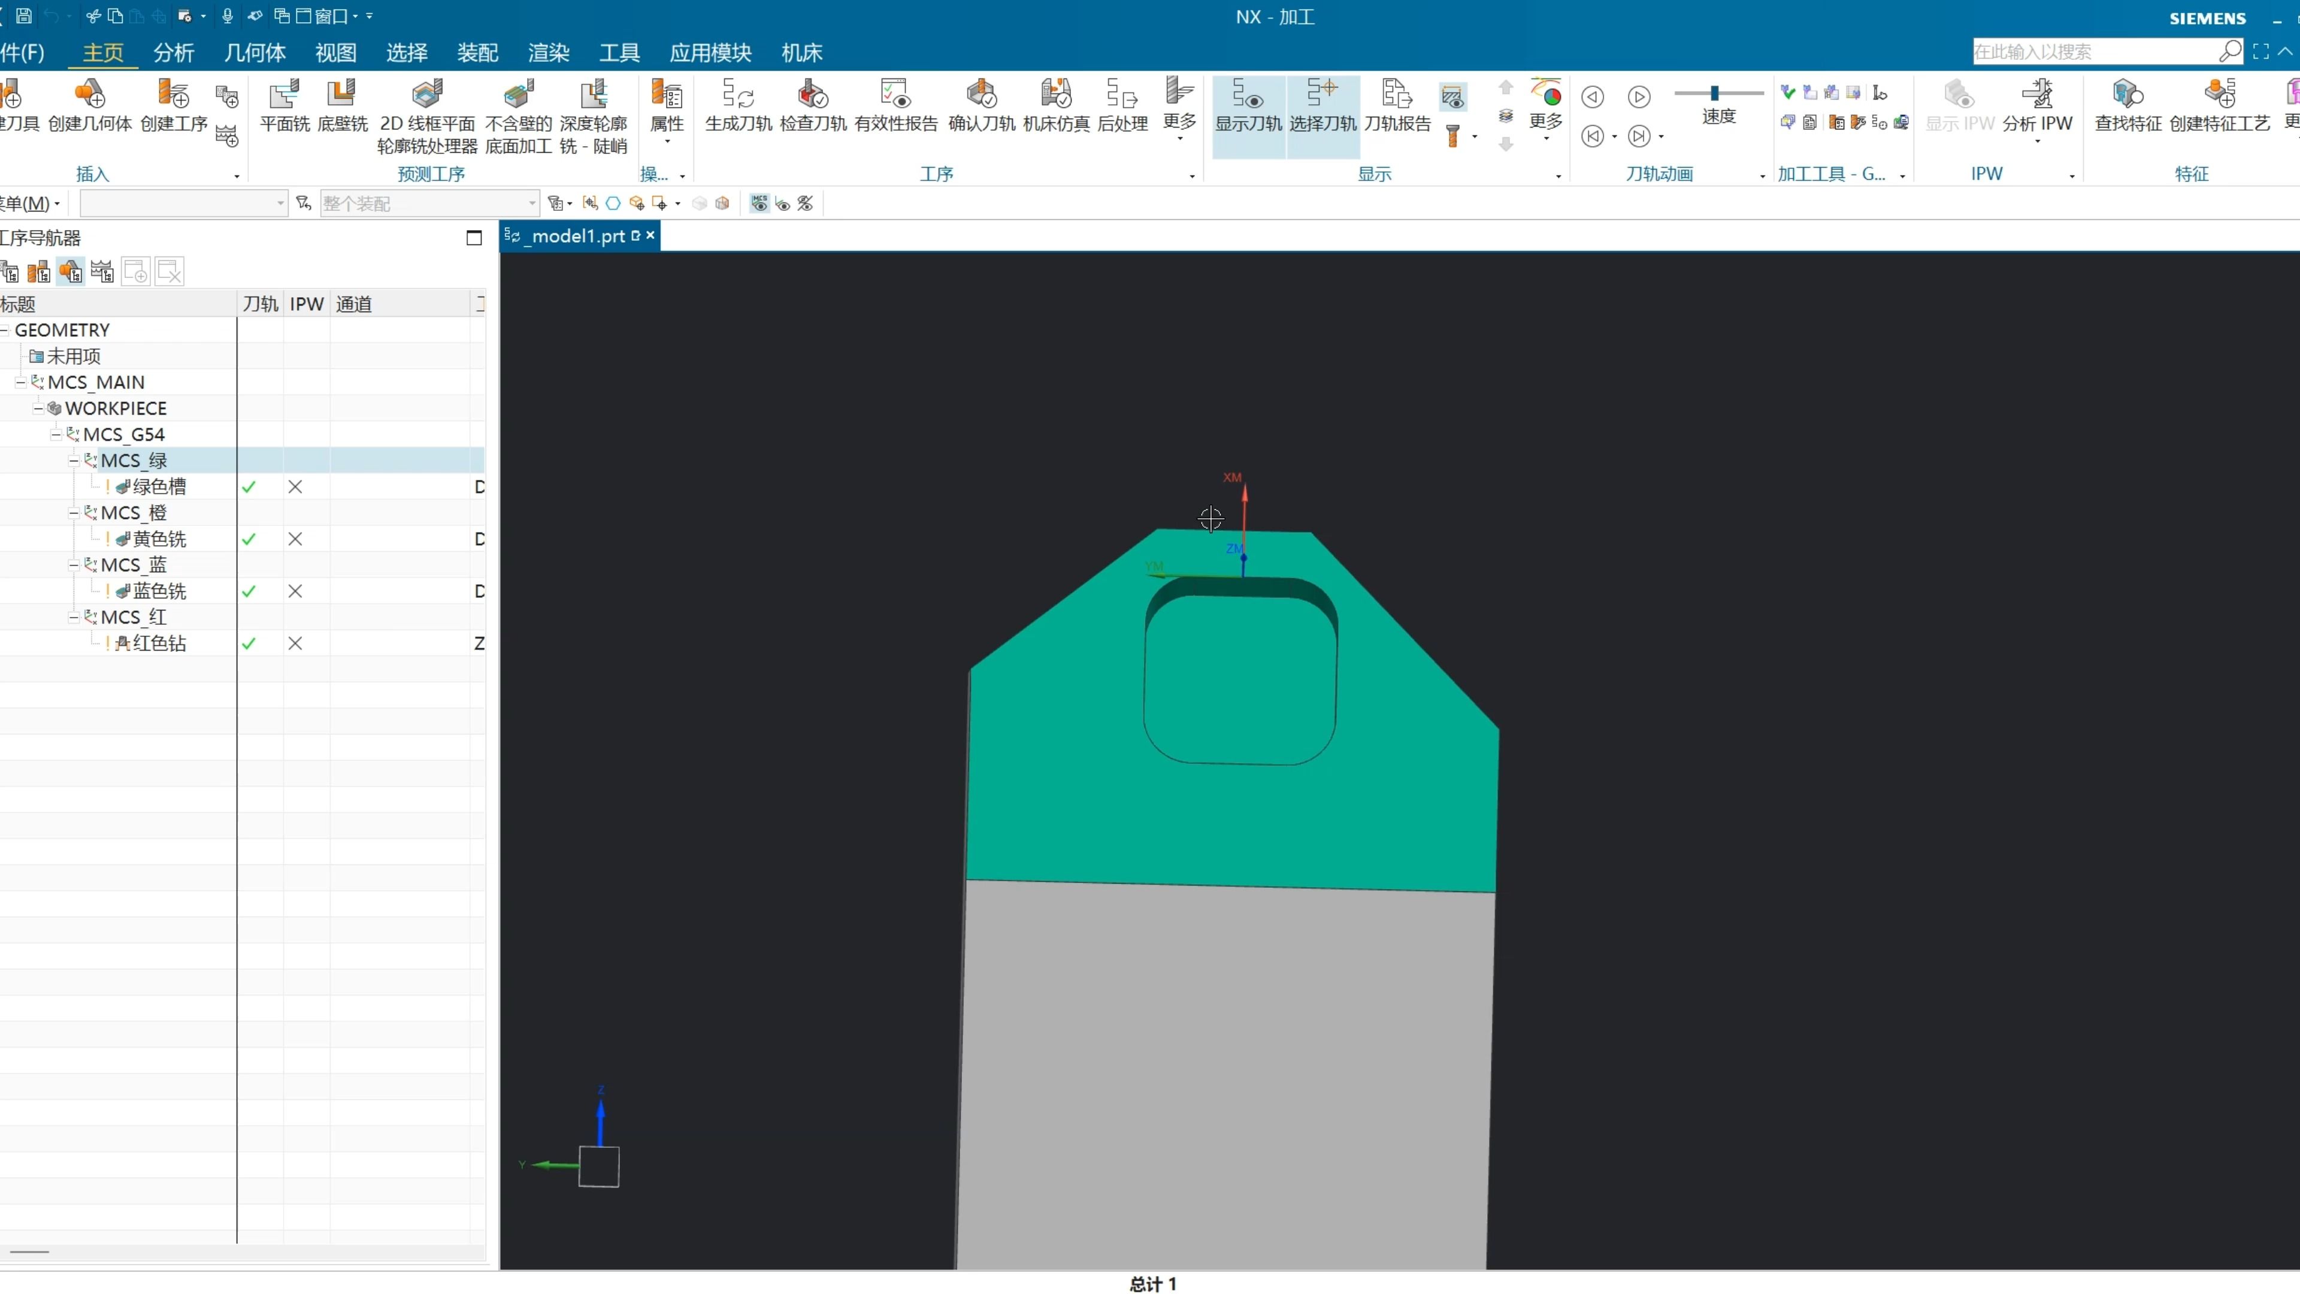
Task: Open the 几何体 menu tab
Action: (x=255, y=53)
